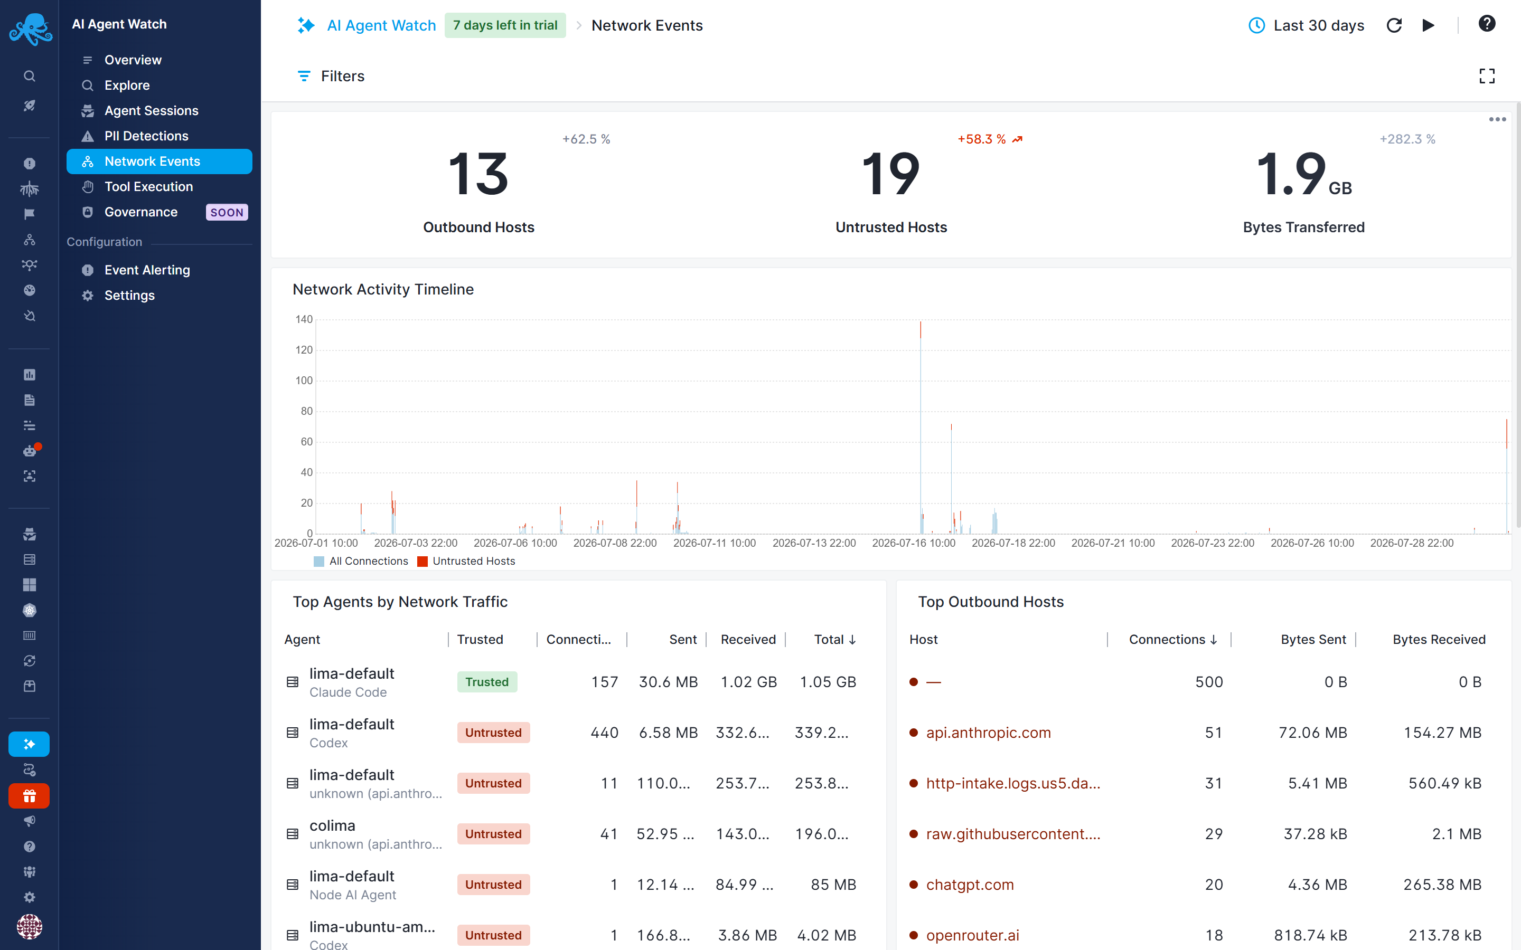Click the AI Agent Watch breadcrumb link
This screenshot has height=950, width=1521.
pos(381,25)
